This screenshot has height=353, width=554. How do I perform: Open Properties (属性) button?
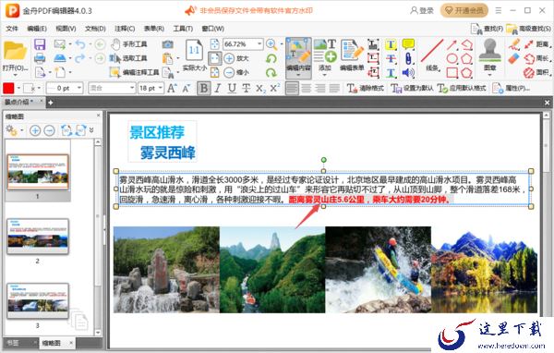511,88
